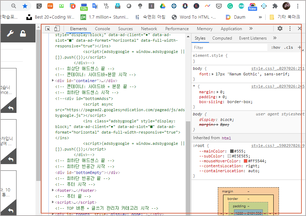Select the Computed sidebar tab
The width and height of the screenshot is (306, 216).
222,38
